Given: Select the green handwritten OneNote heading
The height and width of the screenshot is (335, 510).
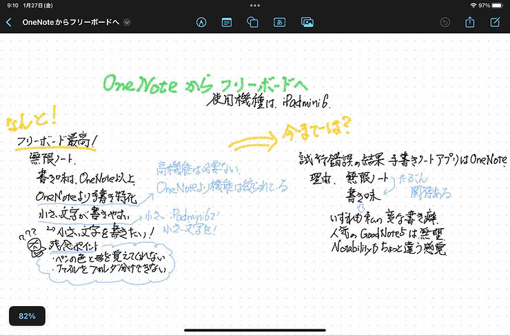Looking at the screenshot, I should tap(205, 84).
